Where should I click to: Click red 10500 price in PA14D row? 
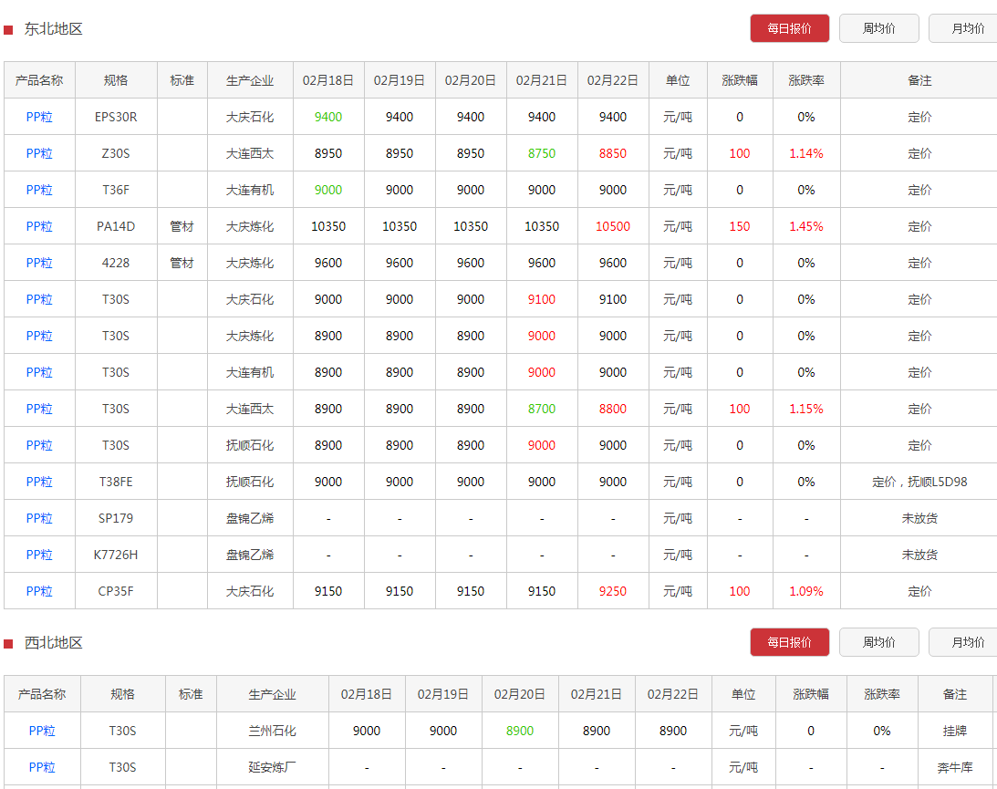point(613,226)
